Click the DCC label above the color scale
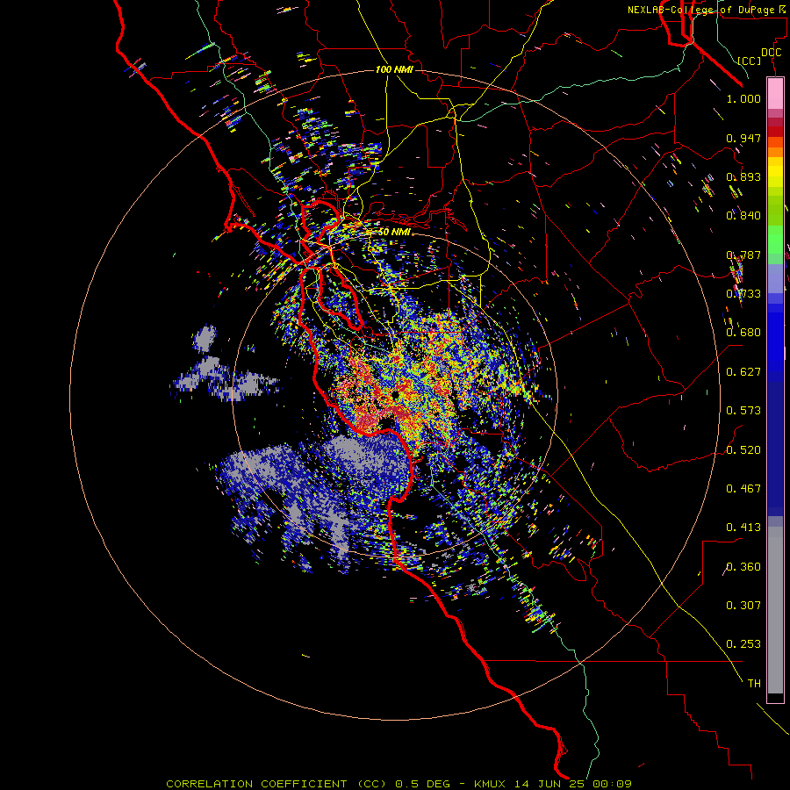The height and width of the screenshot is (790, 790). click(x=771, y=53)
